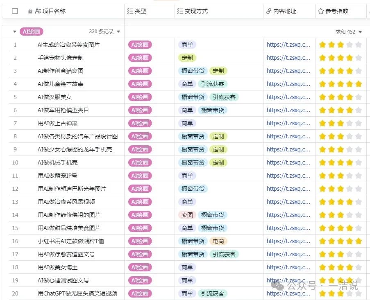Select the 定制 tag beside 手绘宠物头像定制

click(187, 58)
